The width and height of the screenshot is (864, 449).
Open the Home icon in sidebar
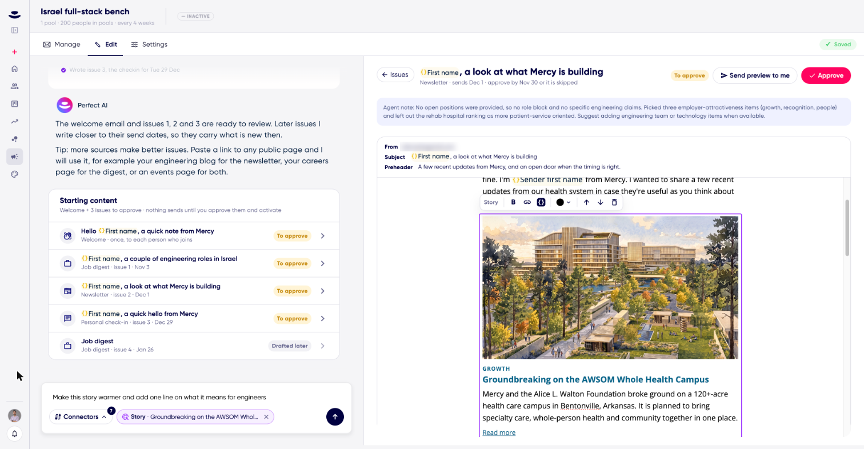(15, 69)
